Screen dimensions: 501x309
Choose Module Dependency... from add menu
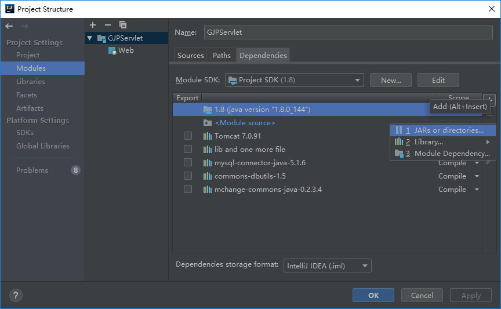[443, 154]
